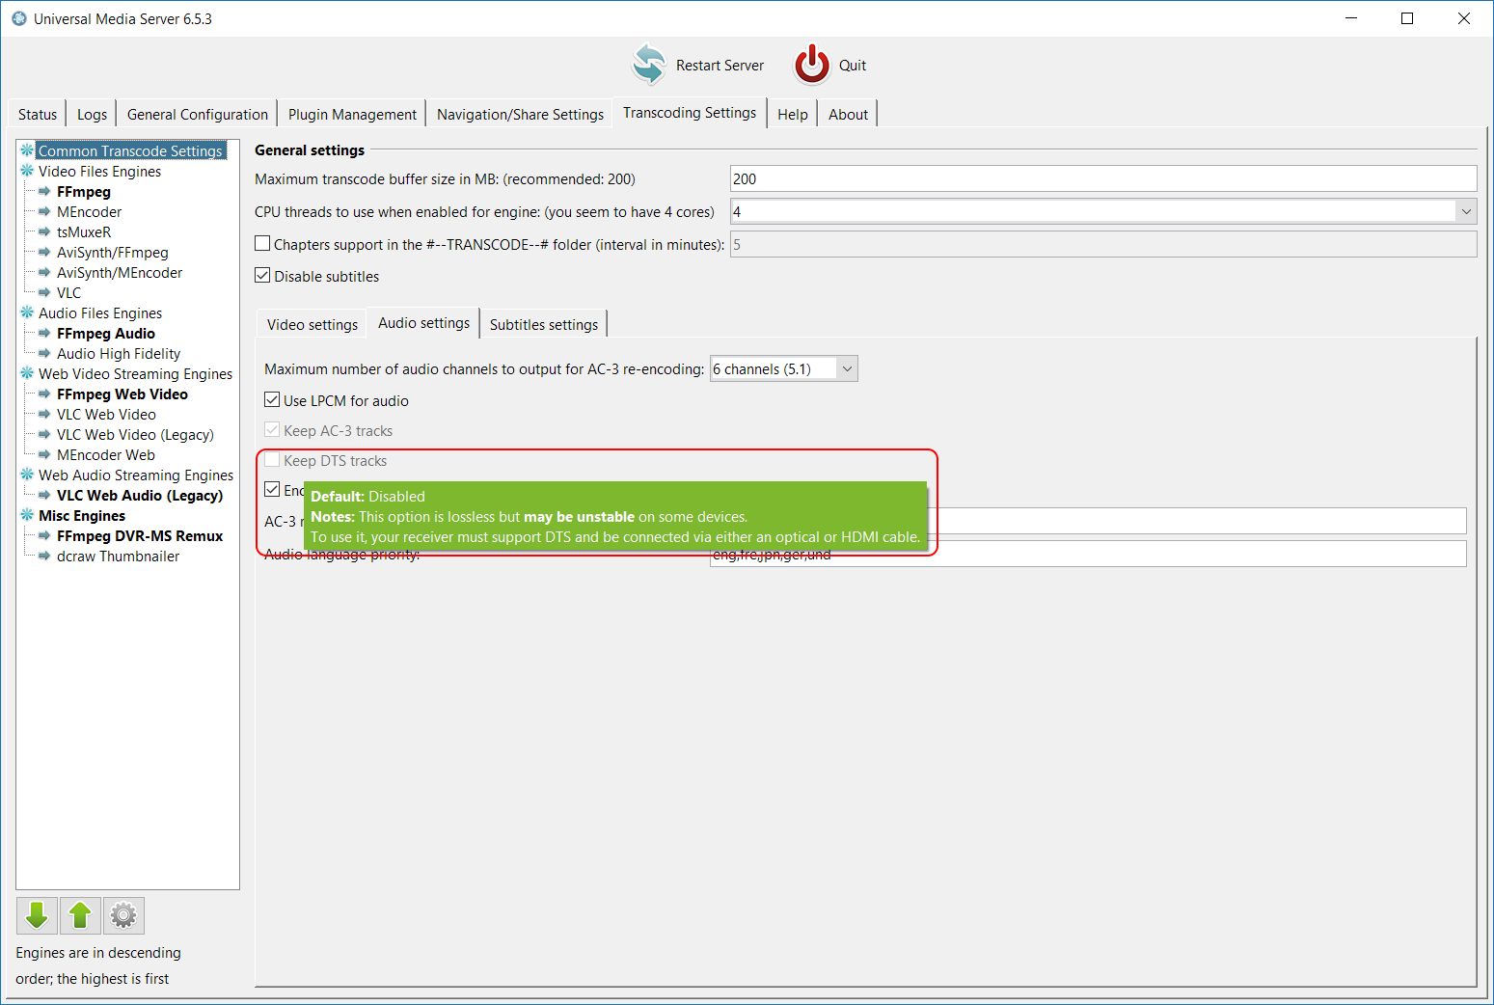Click arrow icon beside FFmpeg Audio
The width and height of the screenshot is (1494, 1005).
coord(44,333)
